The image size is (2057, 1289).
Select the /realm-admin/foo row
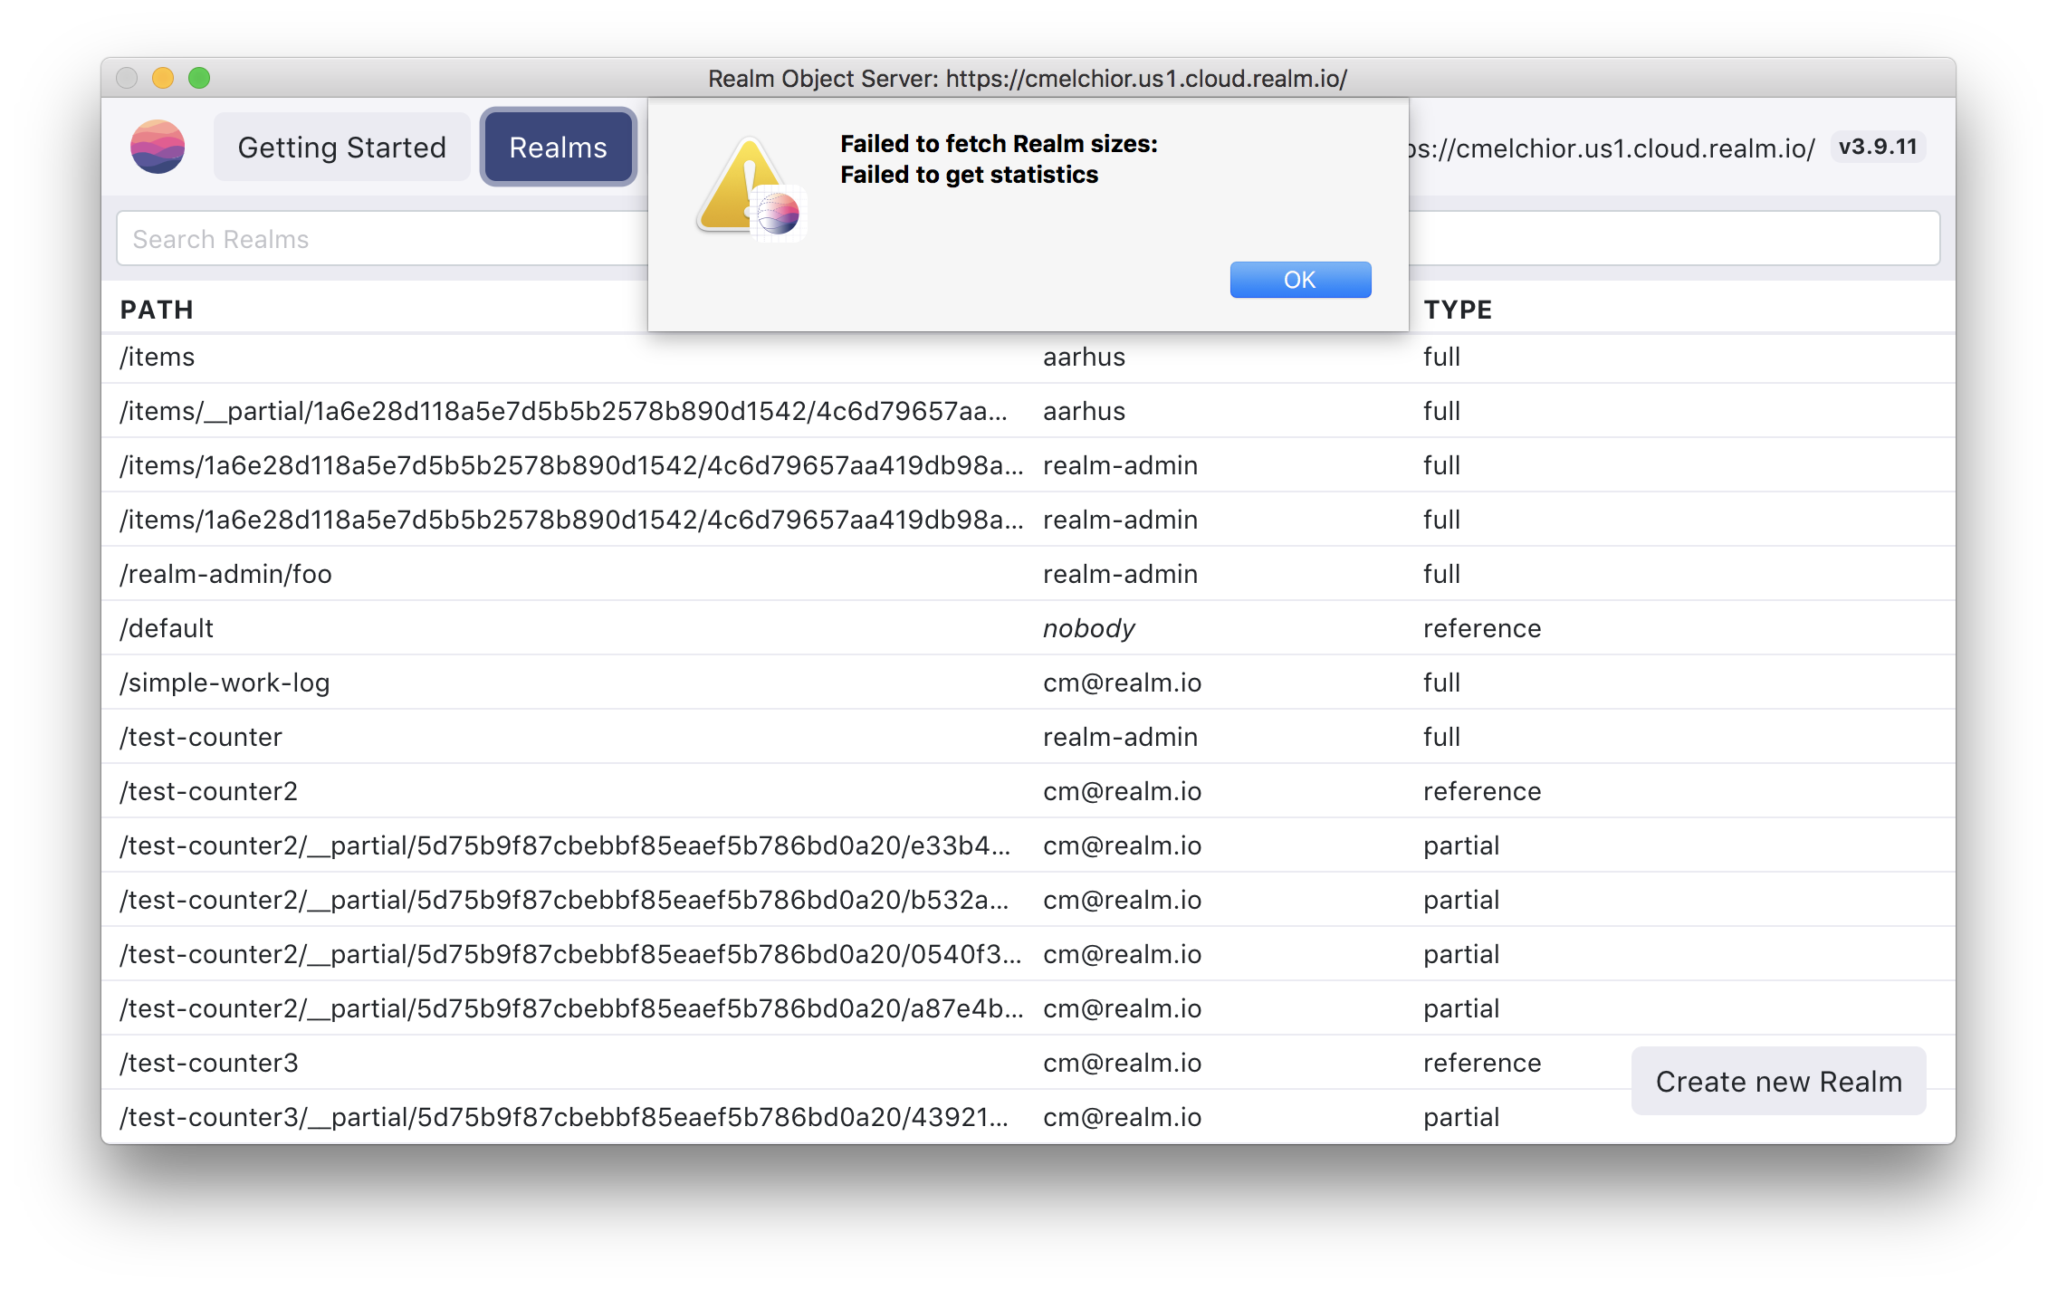(x=1028, y=574)
